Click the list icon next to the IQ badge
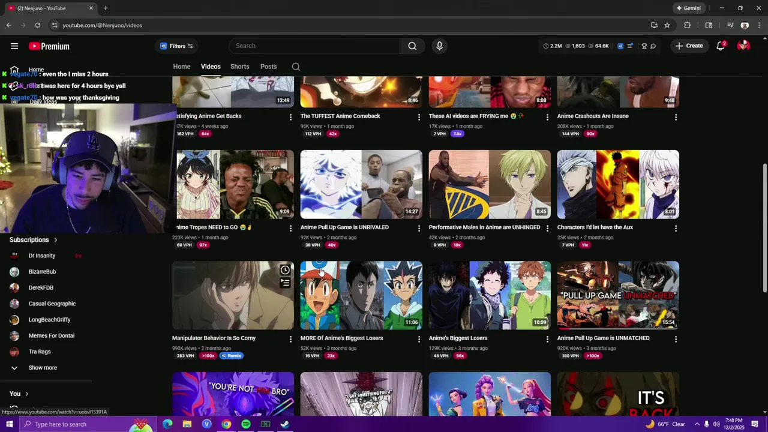Viewport: 768px width, 432px height. (x=629, y=46)
